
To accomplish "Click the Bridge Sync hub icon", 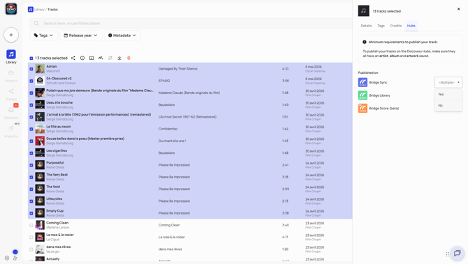I will 363,82.
